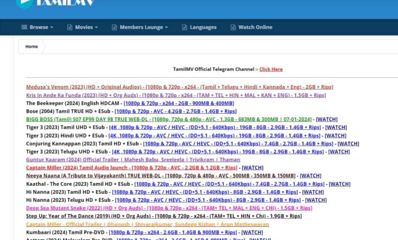398x240 pixels.
Task: Expand the Movies dropdown arrow
Action: click(96, 27)
